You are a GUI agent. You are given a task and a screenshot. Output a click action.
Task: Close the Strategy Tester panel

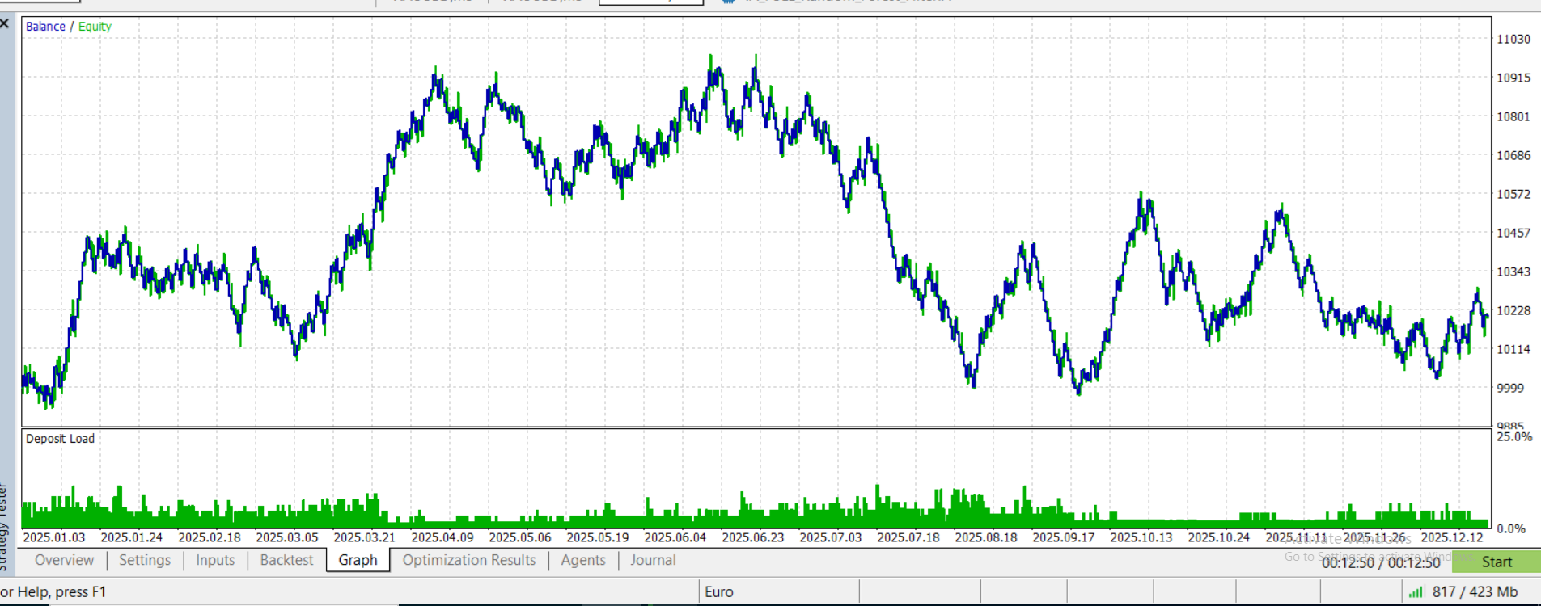coord(5,24)
